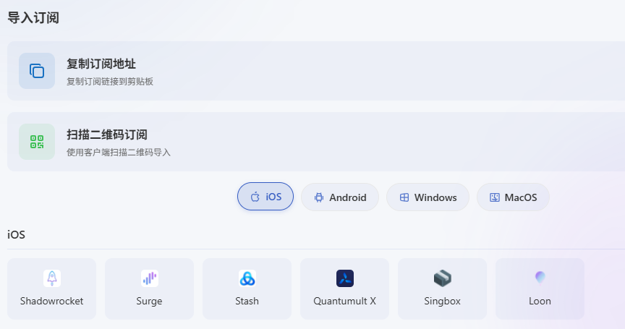
Task: Switch to the iOS platform tab
Action: tap(265, 197)
